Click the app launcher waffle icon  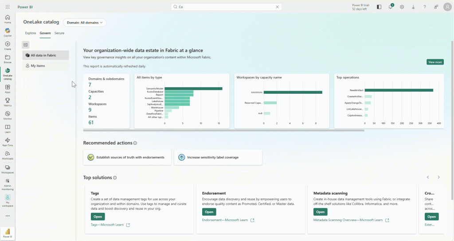coord(8,7)
